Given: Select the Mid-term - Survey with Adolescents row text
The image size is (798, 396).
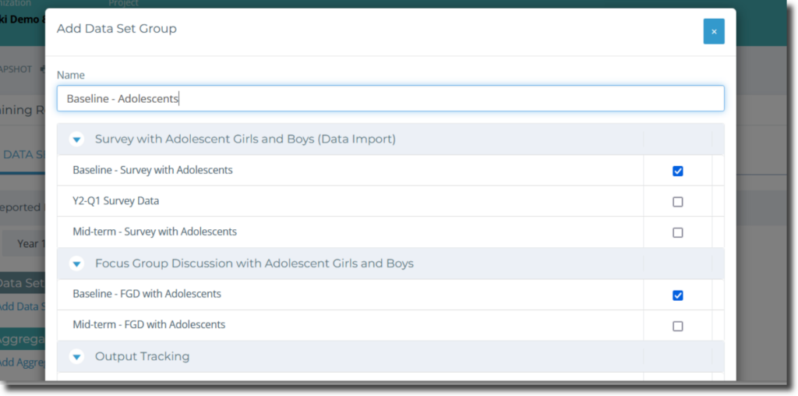Looking at the screenshot, I should pos(155,232).
